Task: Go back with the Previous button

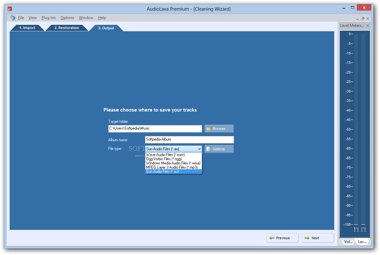Action: point(283,238)
